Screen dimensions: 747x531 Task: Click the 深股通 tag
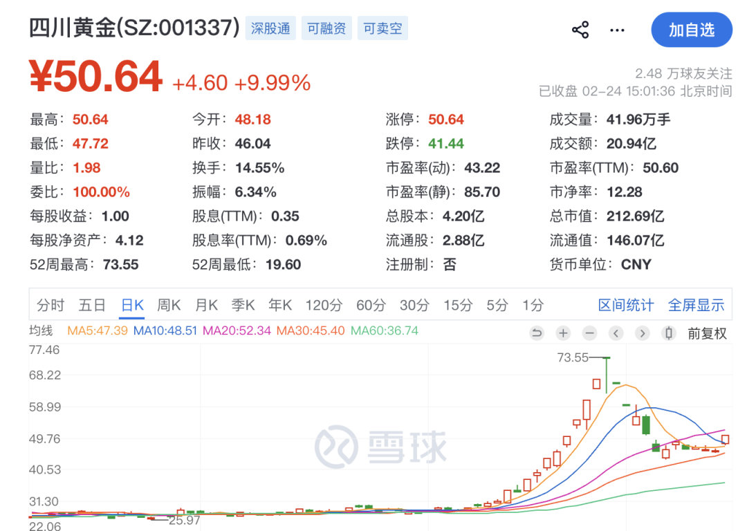(270, 28)
